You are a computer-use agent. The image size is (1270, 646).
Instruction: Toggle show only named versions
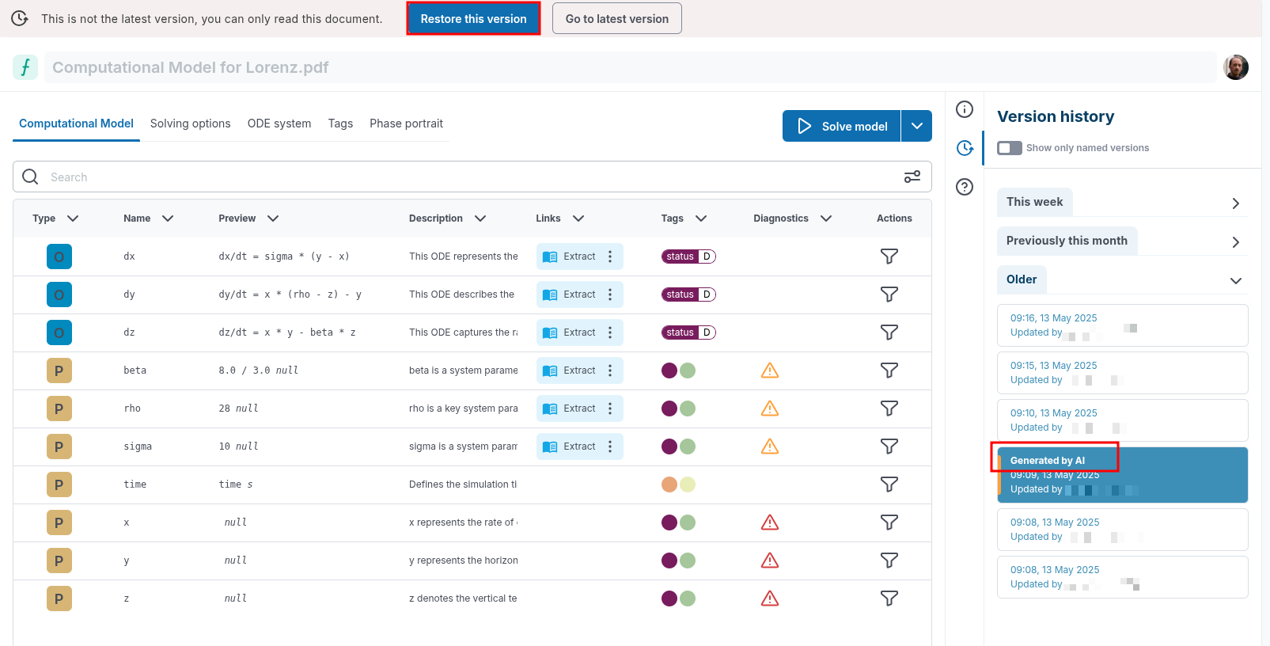tap(1009, 148)
